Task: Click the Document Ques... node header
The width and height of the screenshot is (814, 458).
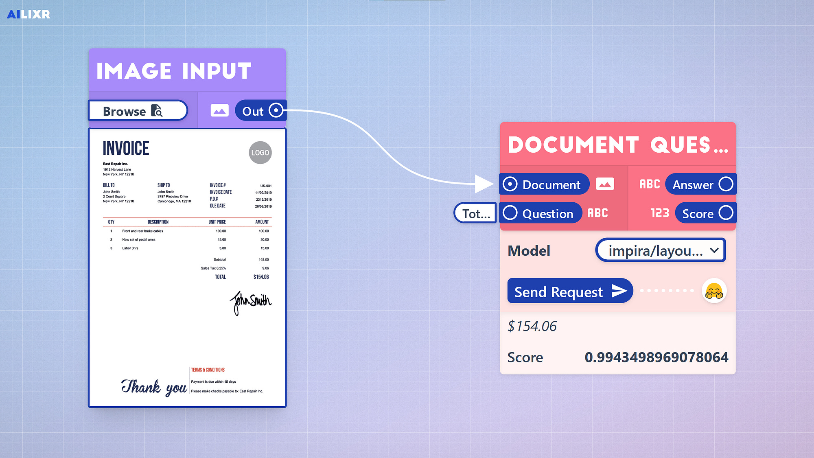Action: [617, 145]
